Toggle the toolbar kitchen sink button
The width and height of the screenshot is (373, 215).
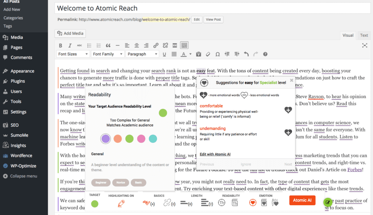pyautogui.click(x=184, y=45)
